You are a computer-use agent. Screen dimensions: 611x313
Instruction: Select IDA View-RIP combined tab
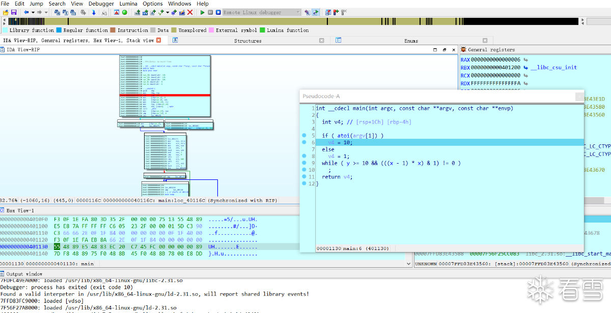(78, 41)
